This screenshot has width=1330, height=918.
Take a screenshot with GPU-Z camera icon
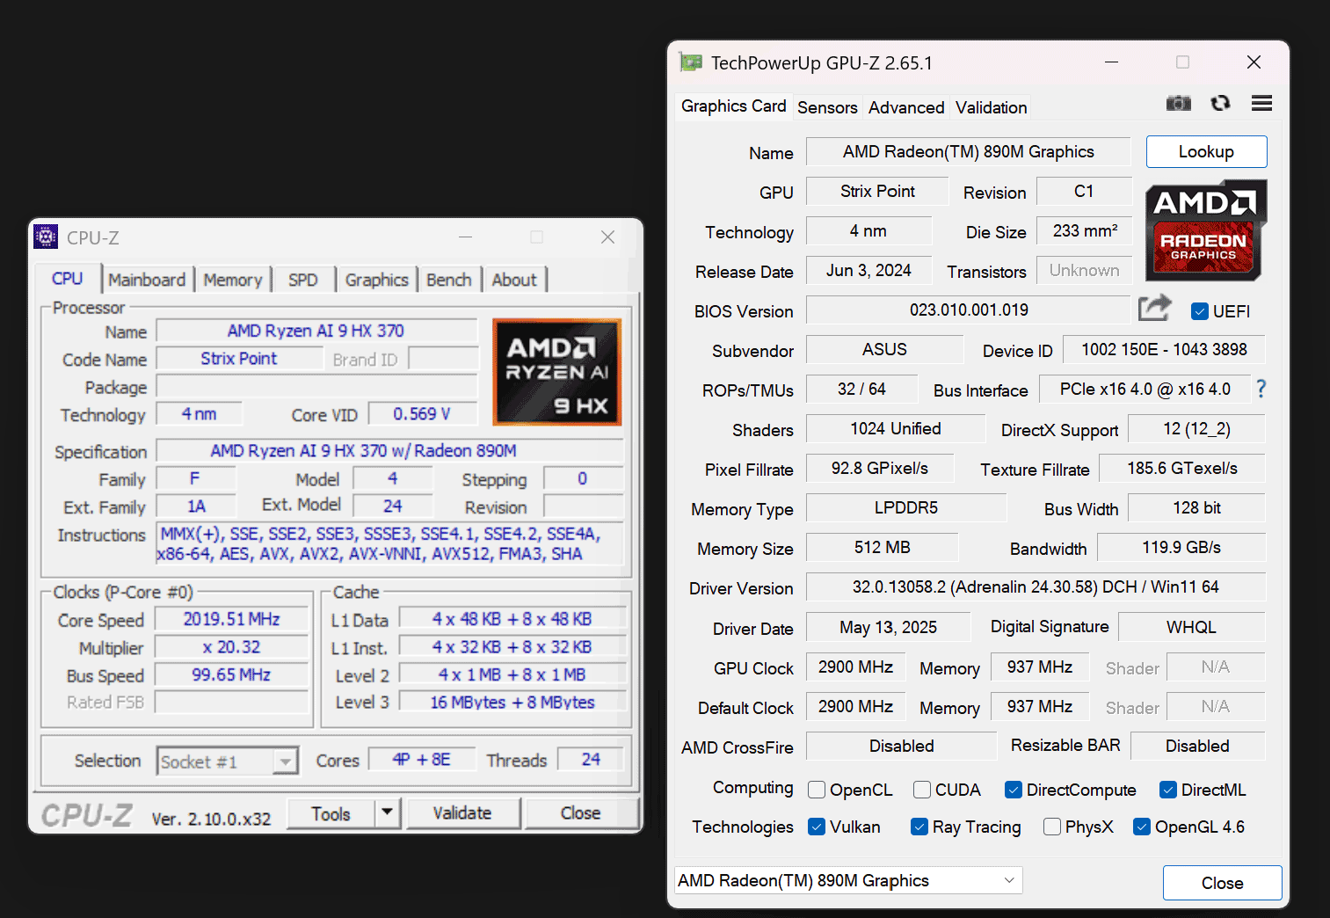[1178, 104]
